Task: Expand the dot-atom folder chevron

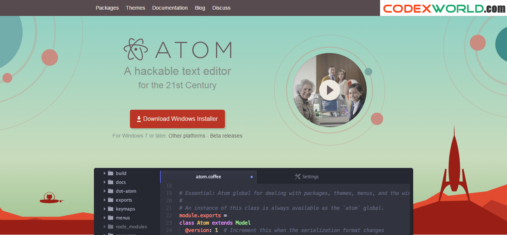Action: click(104, 191)
